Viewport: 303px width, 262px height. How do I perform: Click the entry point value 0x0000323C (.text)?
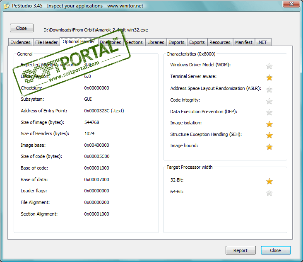104,111
